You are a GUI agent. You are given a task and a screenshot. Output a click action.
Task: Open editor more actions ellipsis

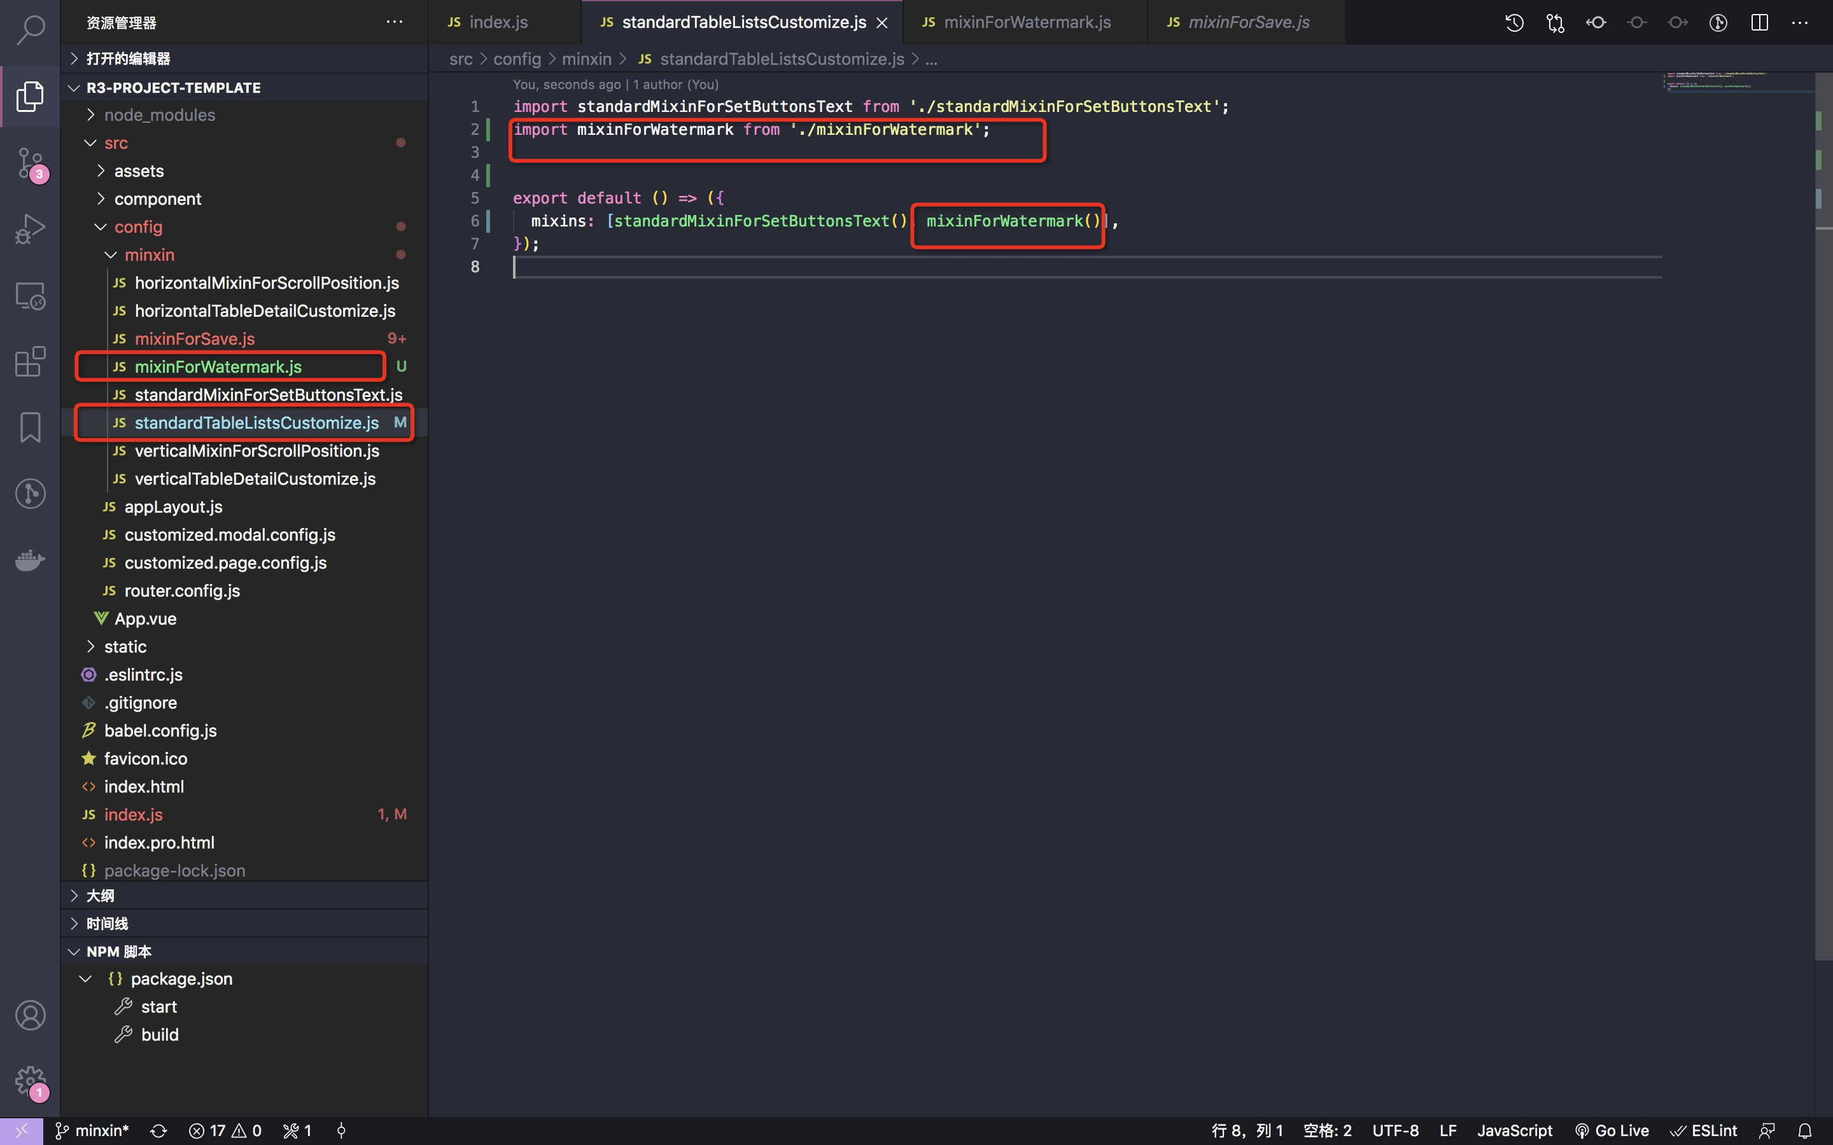pos(1800,23)
